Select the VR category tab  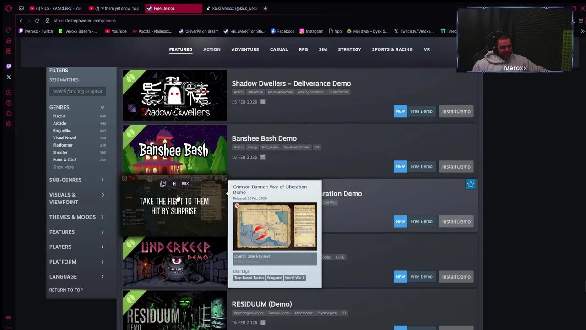point(427,49)
